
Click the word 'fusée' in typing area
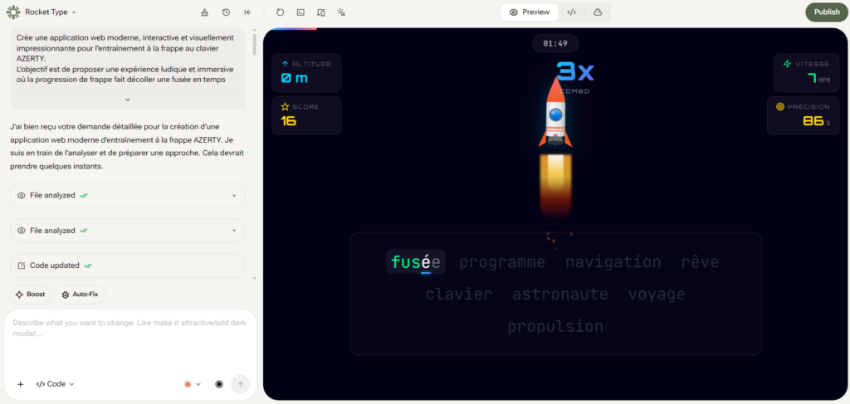coord(416,262)
